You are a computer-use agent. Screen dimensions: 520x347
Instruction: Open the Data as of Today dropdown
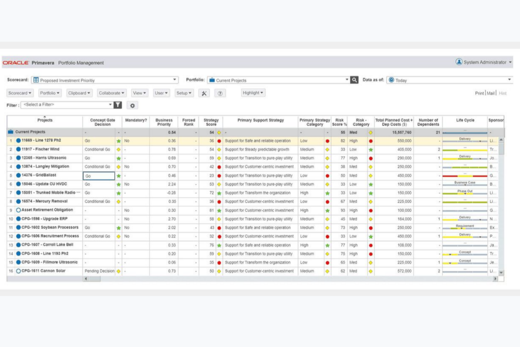coord(450,80)
